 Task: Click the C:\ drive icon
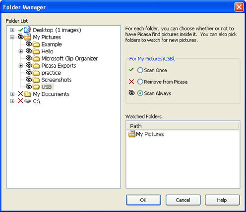(28, 101)
